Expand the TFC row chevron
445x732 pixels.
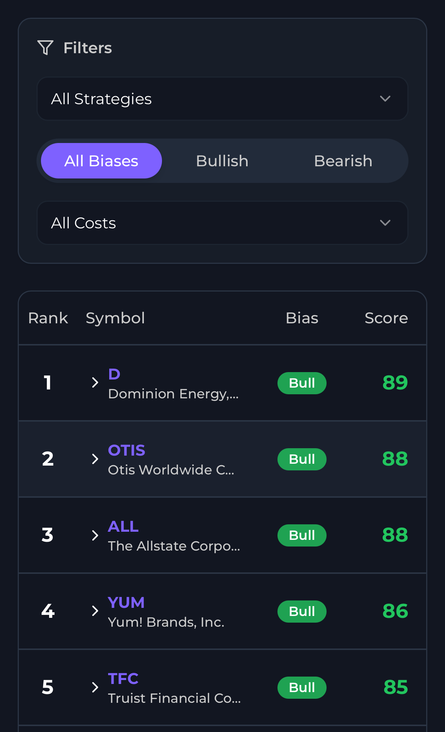coord(95,687)
